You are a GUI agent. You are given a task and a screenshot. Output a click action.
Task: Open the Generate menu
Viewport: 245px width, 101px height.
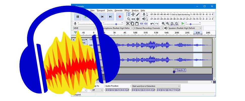[x=119, y=10]
